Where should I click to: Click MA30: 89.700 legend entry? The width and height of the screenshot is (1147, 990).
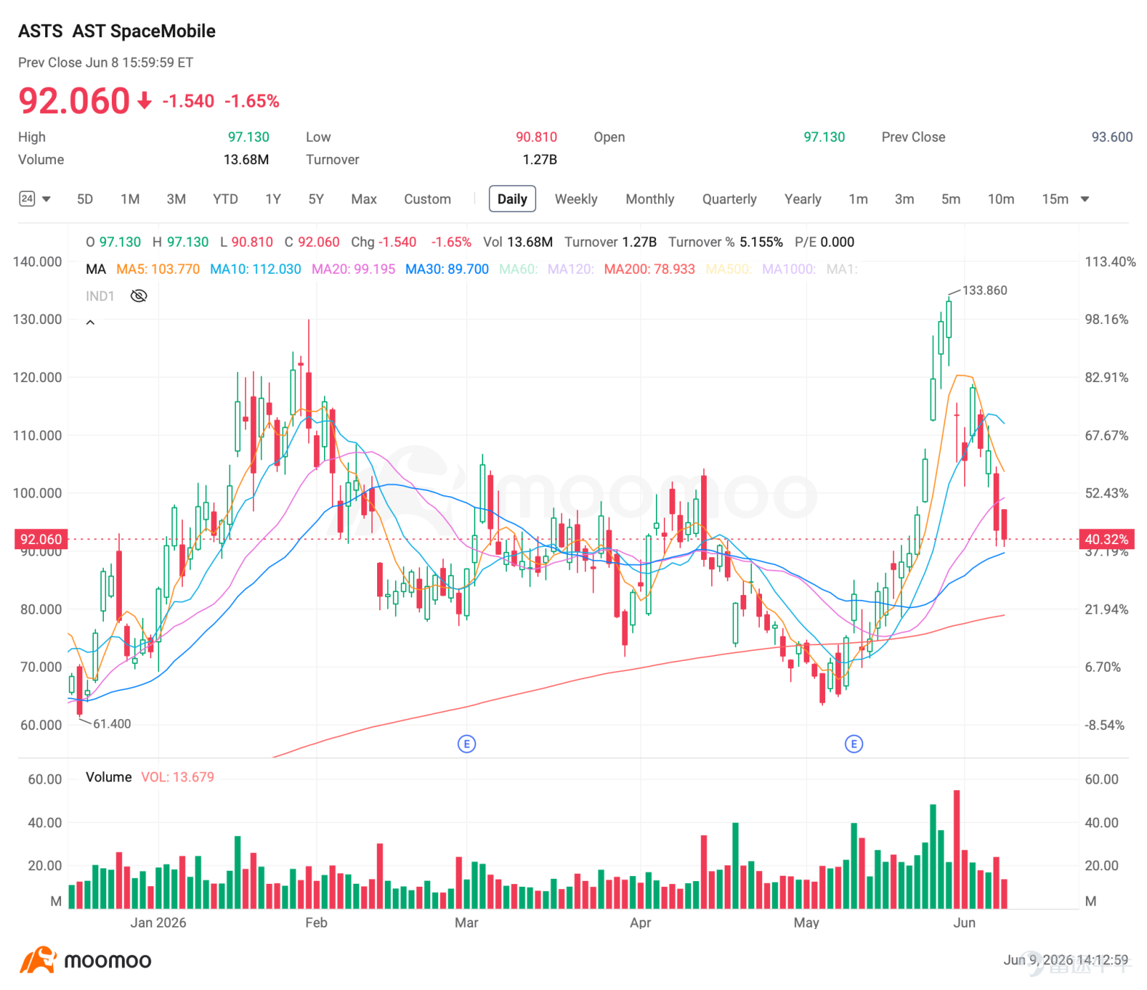point(447,270)
